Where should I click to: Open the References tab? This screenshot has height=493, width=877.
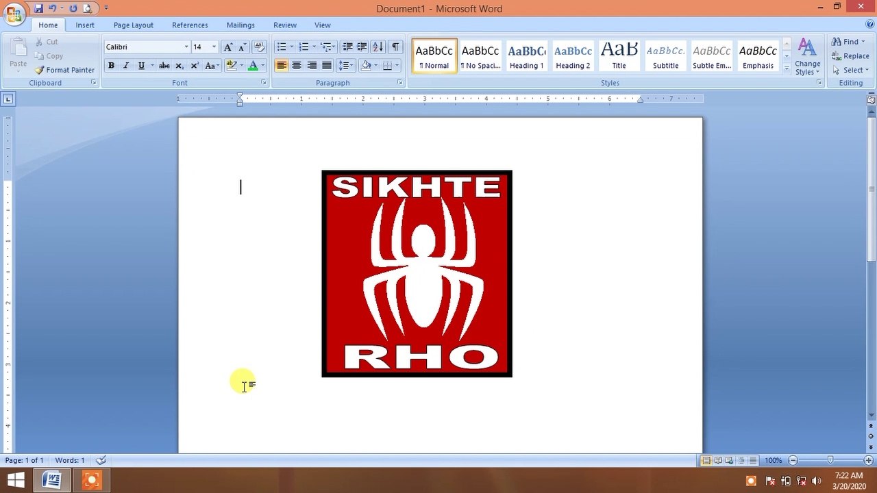pyautogui.click(x=190, y=25)
